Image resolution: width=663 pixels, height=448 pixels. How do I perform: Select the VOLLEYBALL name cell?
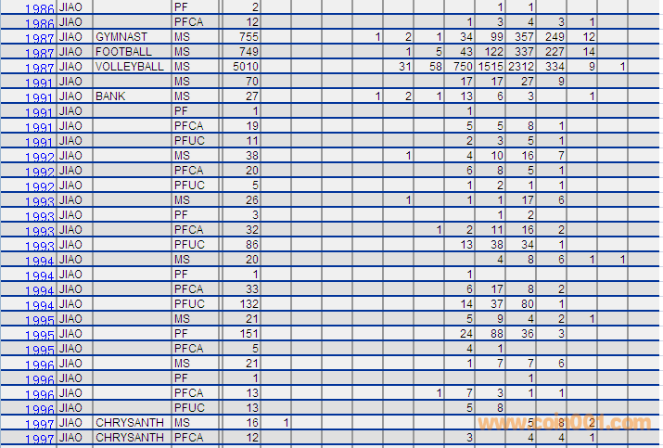(130, 67)
